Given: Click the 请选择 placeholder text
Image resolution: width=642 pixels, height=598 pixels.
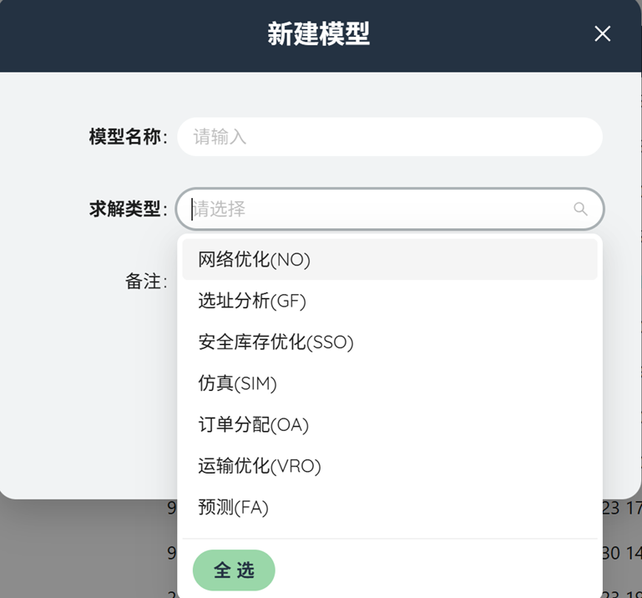Looking at the screenshot, I should [x=220, y=209].
